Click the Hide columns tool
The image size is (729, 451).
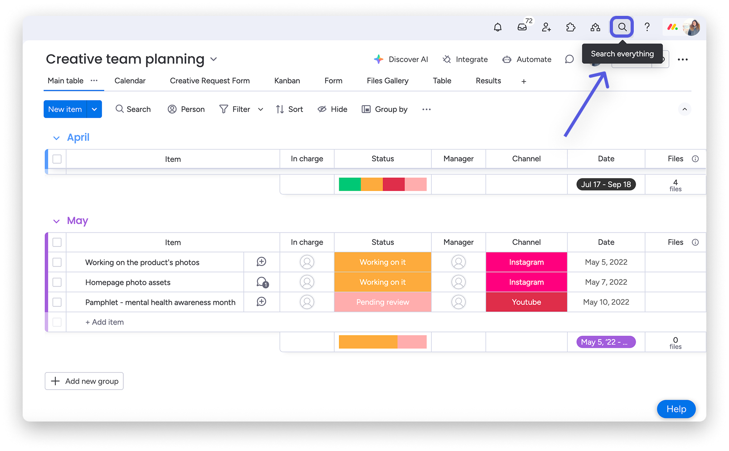[332, 109]
